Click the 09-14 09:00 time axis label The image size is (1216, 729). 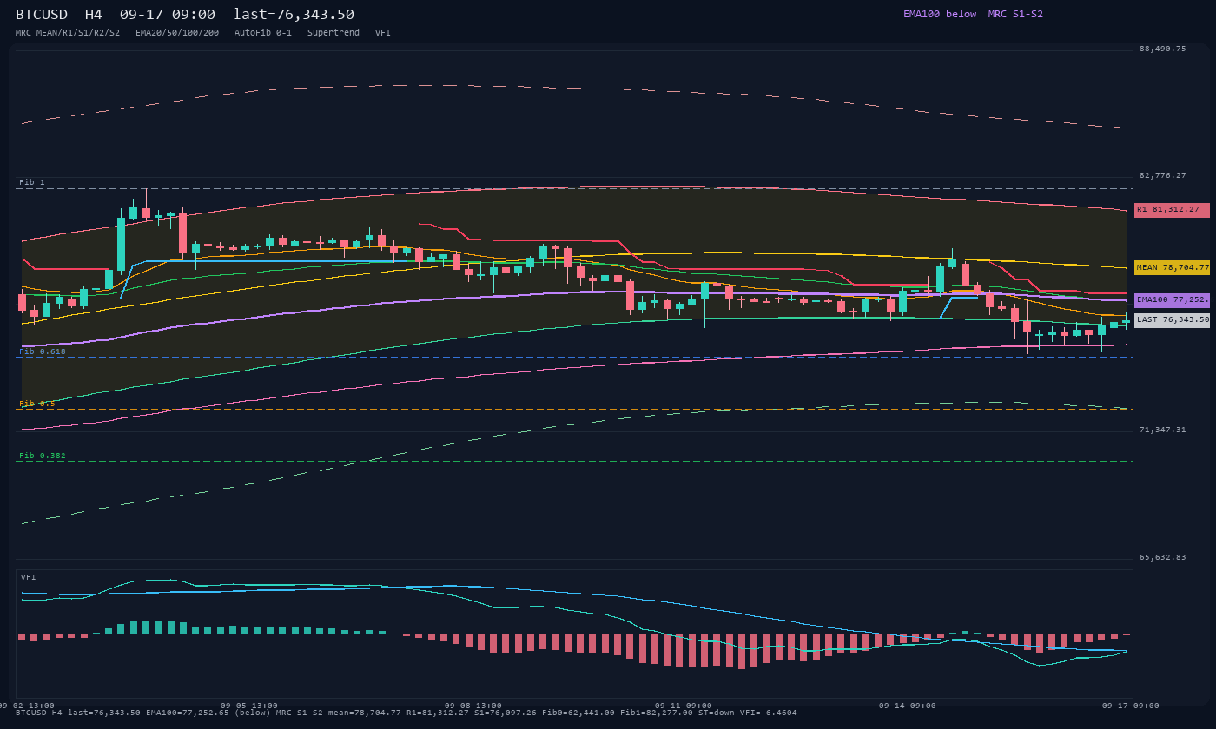coord(908,706)
